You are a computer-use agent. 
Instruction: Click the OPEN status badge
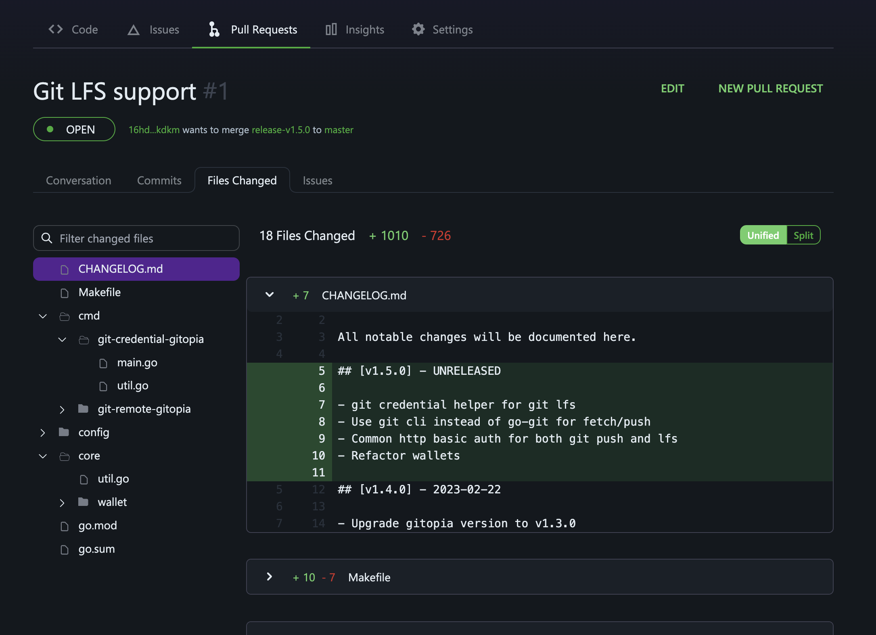pos(74,129)
